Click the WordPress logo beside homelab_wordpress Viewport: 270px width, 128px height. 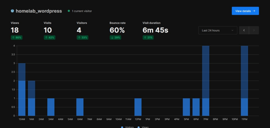click(x=12, y=11)
